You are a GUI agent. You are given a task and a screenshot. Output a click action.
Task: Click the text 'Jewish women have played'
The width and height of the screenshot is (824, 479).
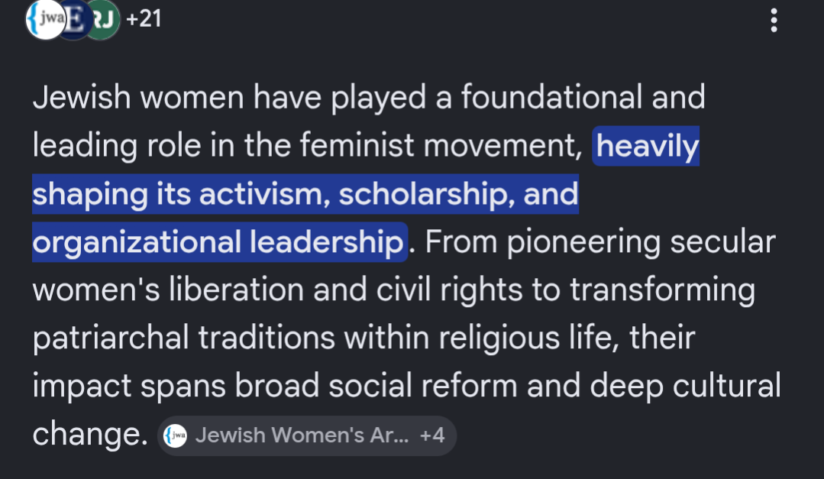point(229,98)
